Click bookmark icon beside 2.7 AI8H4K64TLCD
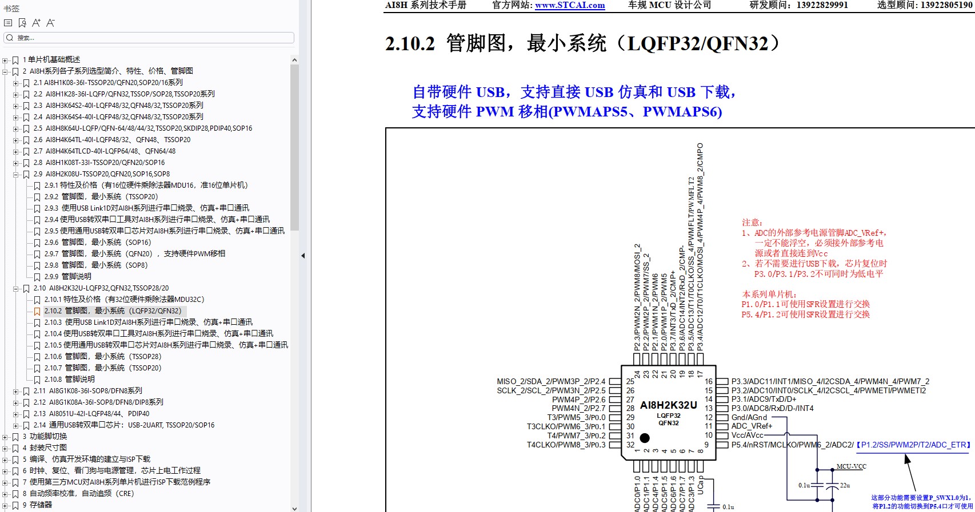Screen dimensions: 975x512 pos(26,151)
